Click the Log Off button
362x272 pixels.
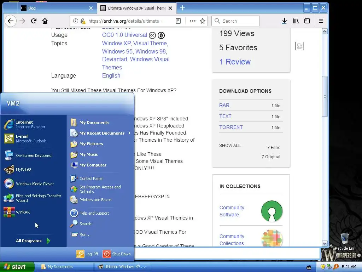click(87, 254)
